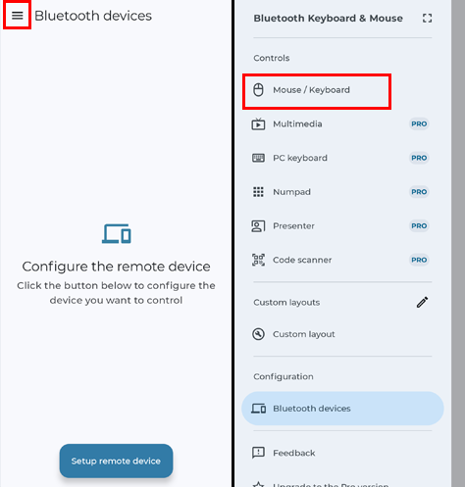The height and width of the screenshot is (487, 465).
Task: Select the Bluetooth devices menu entry
Action: 342,409
